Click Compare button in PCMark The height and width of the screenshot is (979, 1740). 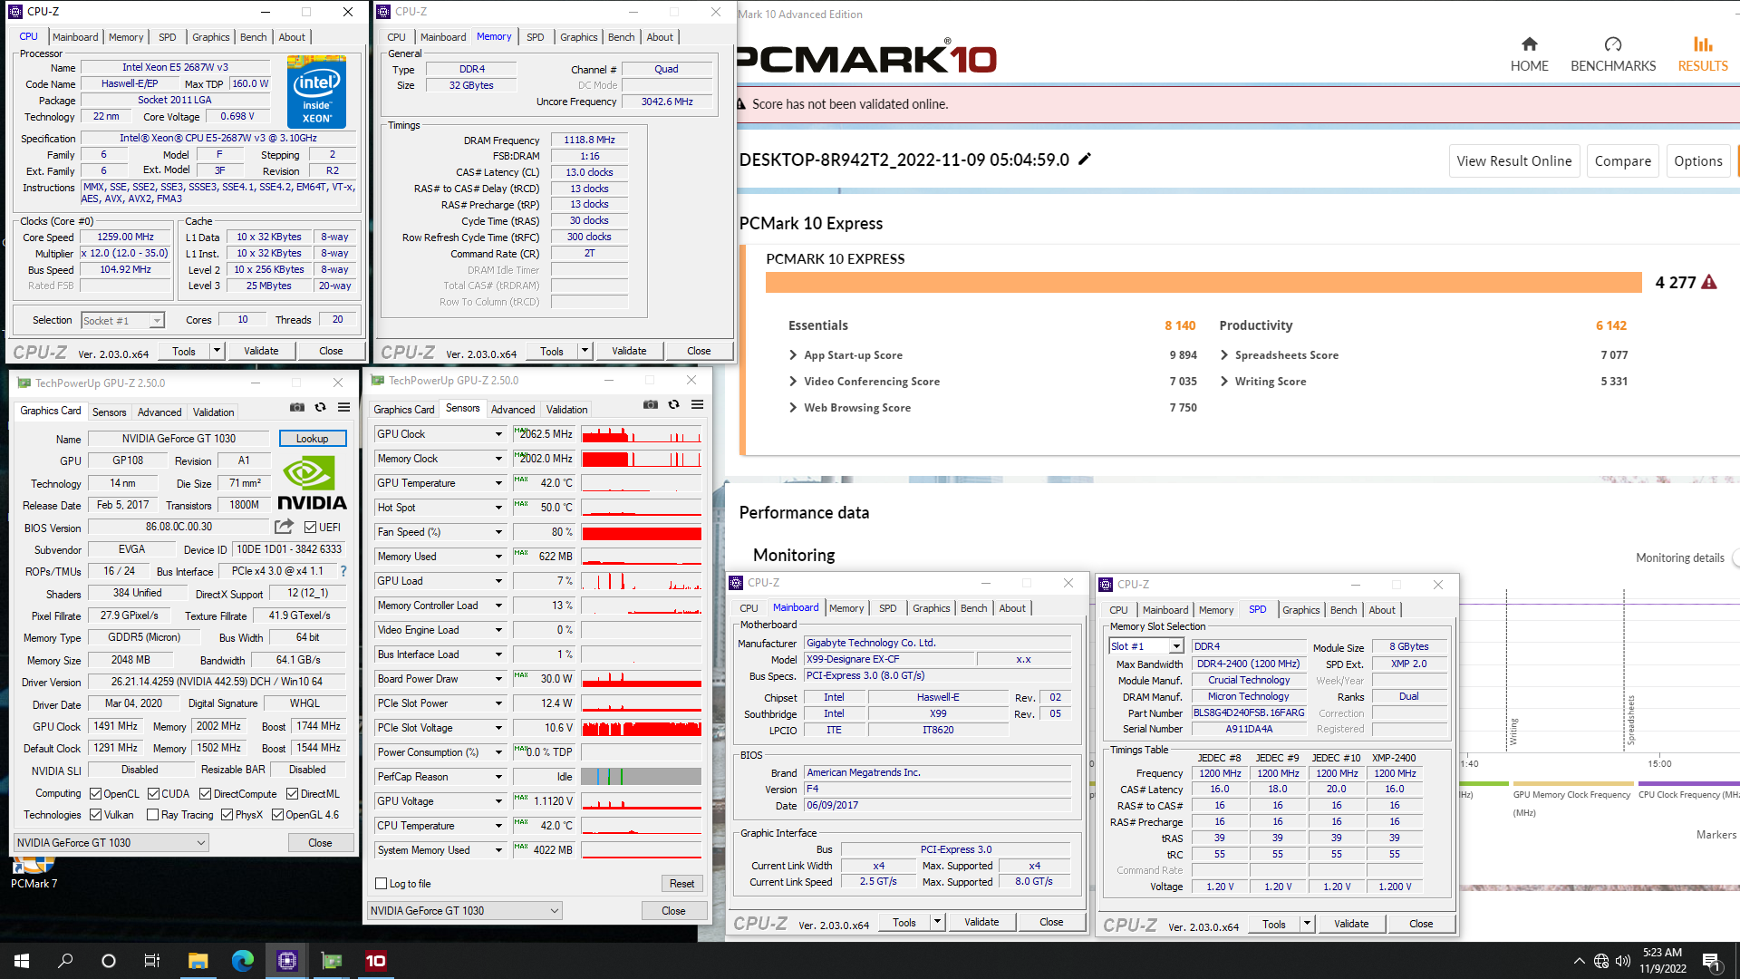[x=1622, y=160]
